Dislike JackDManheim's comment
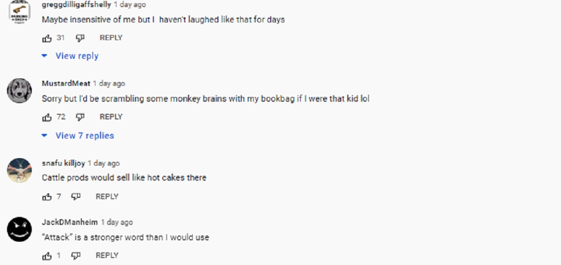The image size is (561, 265). tap(76, 256)
